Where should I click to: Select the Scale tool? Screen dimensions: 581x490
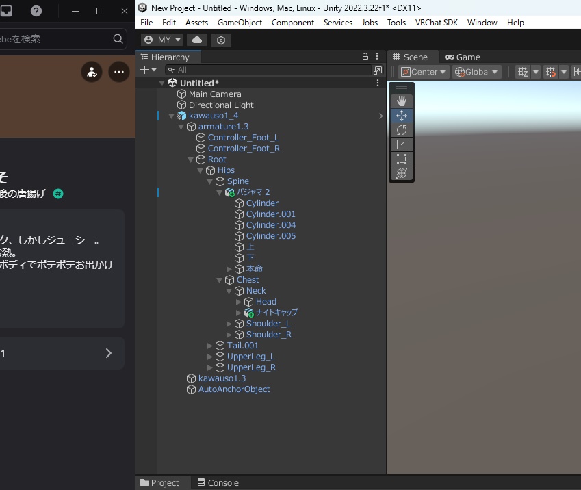click(402, 144)
